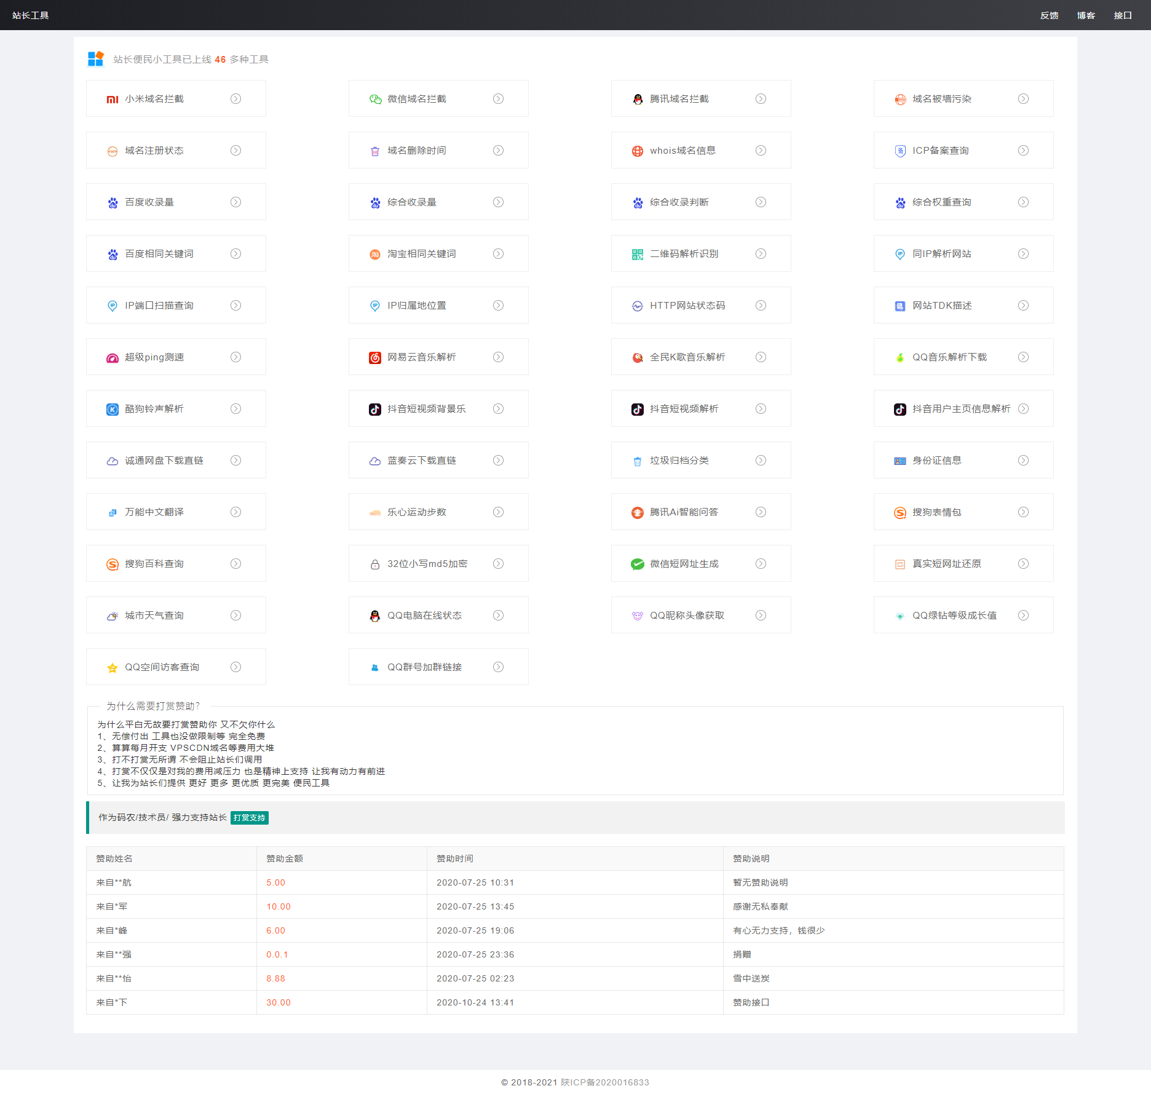This screenshot has height=1094, width=1151.
Task: Click the arrow circle on 域名注册状态 card
Action: 235,151
